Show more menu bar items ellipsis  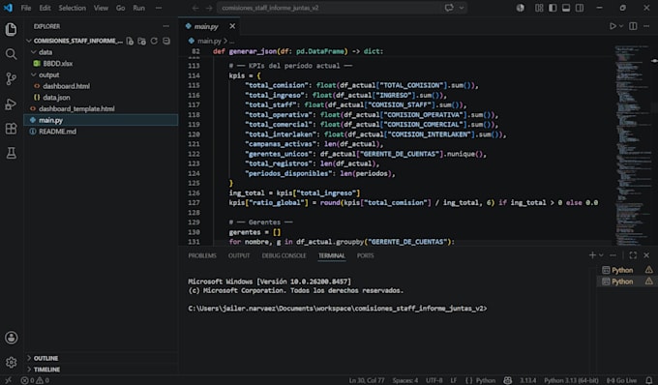(159, 8)
